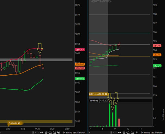Screen dimensions: 165x134
Task: Click the 'ARK <= 482.72' alert label
Action: pyautogui.click(x=97, y=94)
